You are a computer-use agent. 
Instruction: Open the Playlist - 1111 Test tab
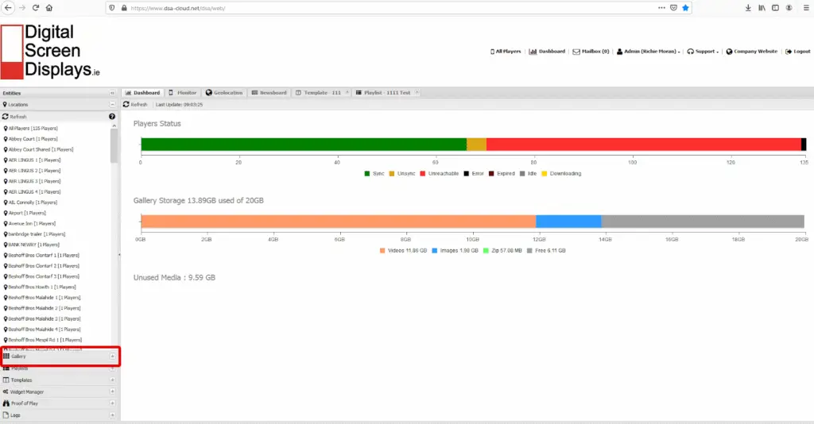pyautogui.click(x=387, y=93)
